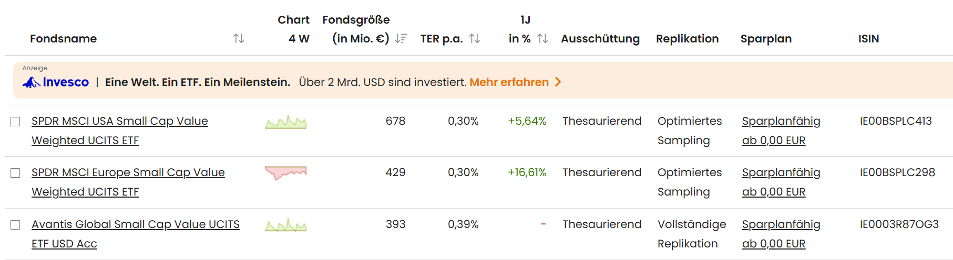The image size is (953, 260).
Task: Open Sparplanfähig link for Avantis ETF
Action: (x=781, y=224)
